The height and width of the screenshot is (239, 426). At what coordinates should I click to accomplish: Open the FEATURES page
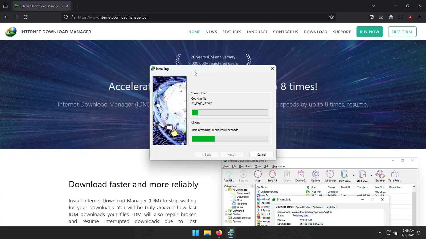click(232, 32)
